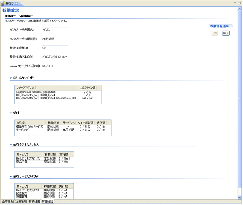Maximize the editor panel
Screen dimensions: 243x205
[x=239, y=3]
